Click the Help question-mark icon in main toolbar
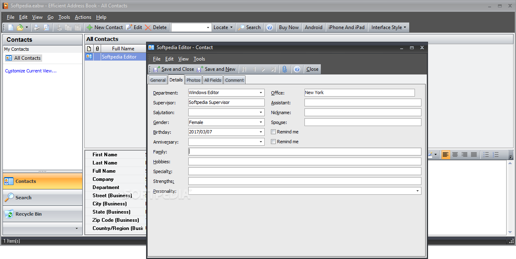 point(270,27)
